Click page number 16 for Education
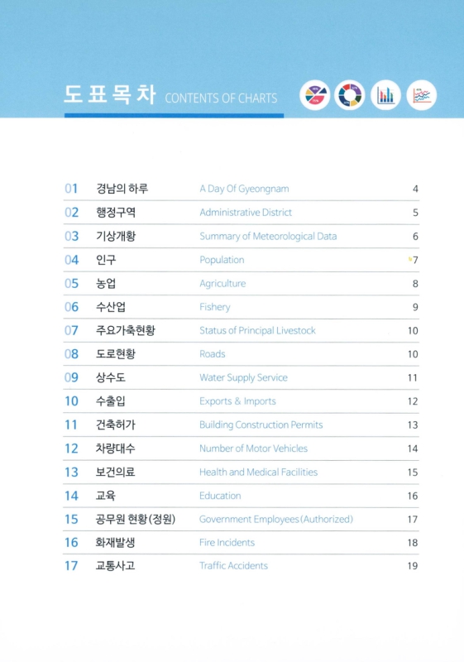This screenshot has width=464, height=662. pyautogui.click(x=413, y=496)
